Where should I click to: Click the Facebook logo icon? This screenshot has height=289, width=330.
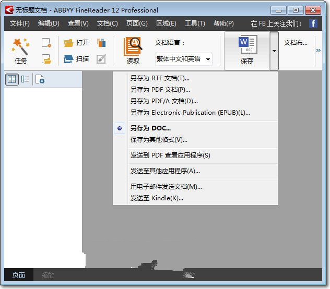(x=313, y=23)
